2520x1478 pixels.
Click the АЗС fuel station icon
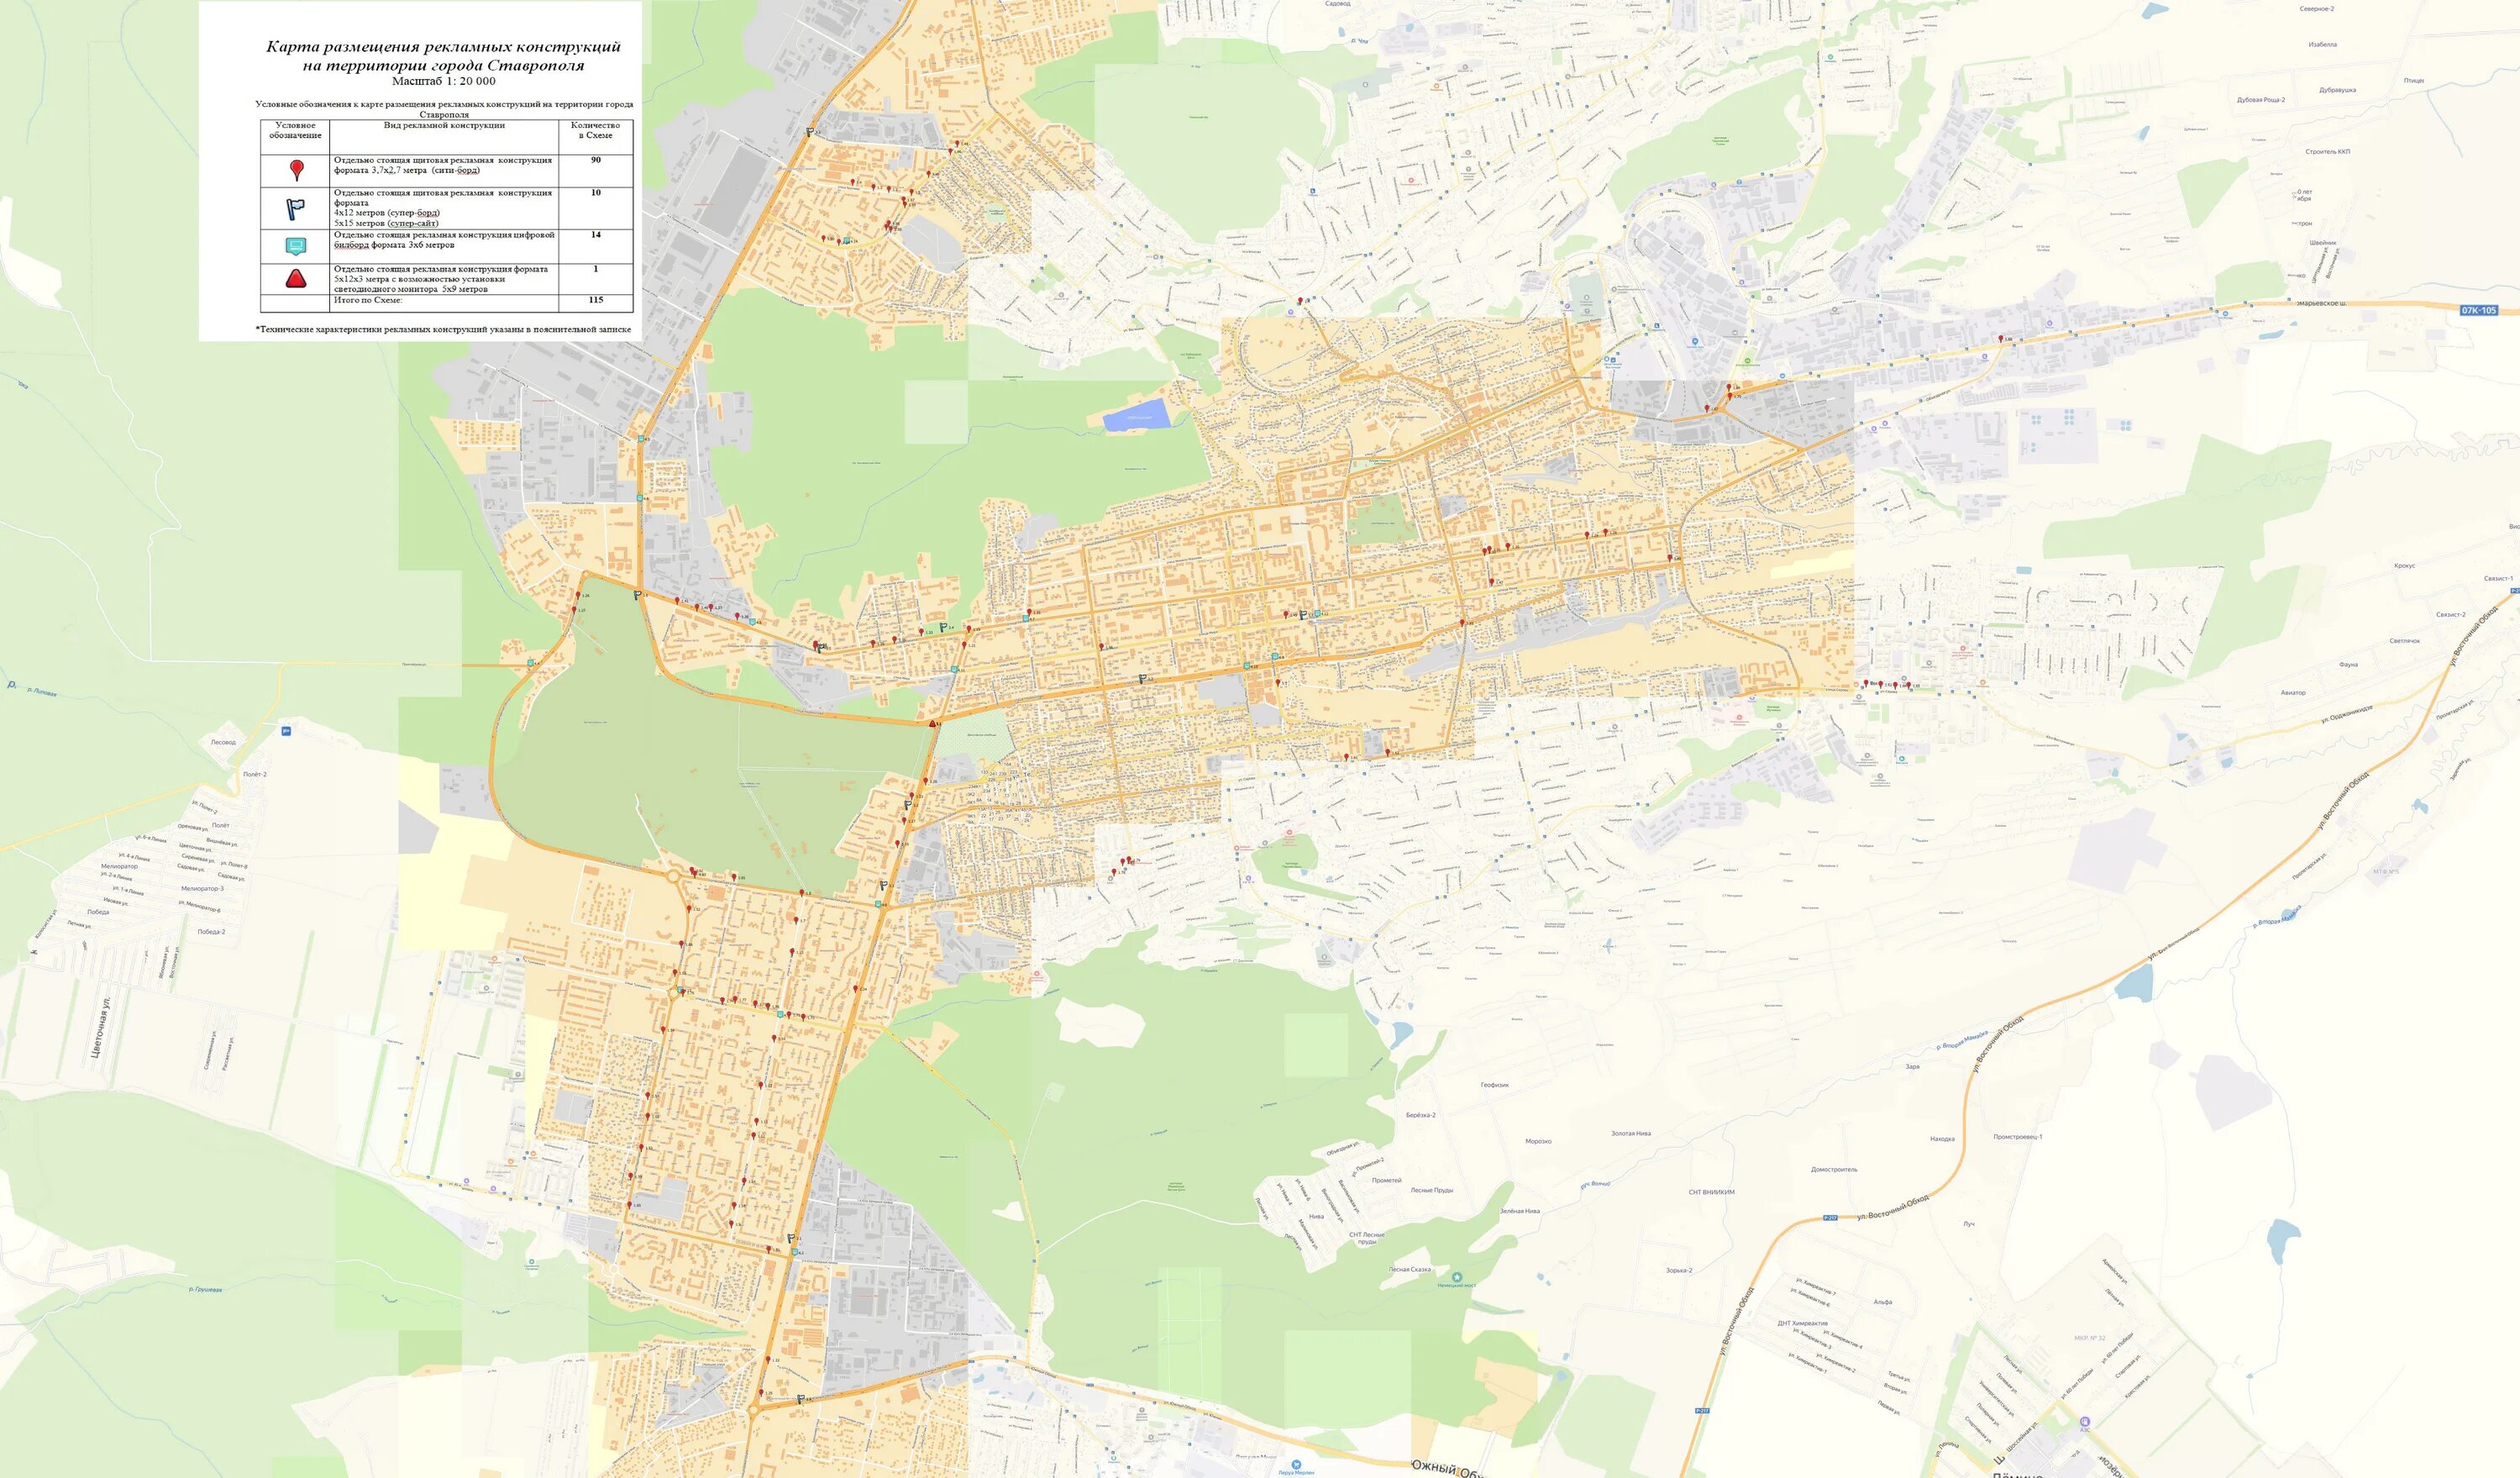pos(2084,1421)
